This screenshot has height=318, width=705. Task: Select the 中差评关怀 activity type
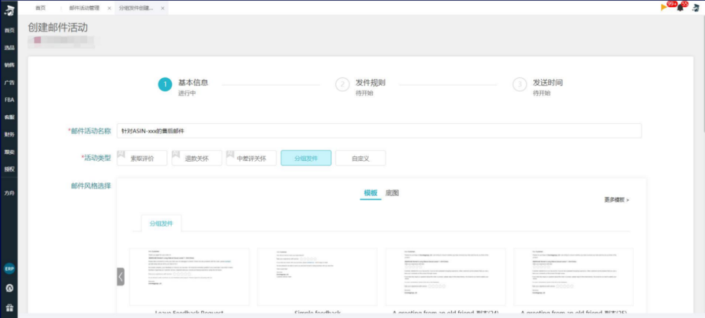coord(251,158)
